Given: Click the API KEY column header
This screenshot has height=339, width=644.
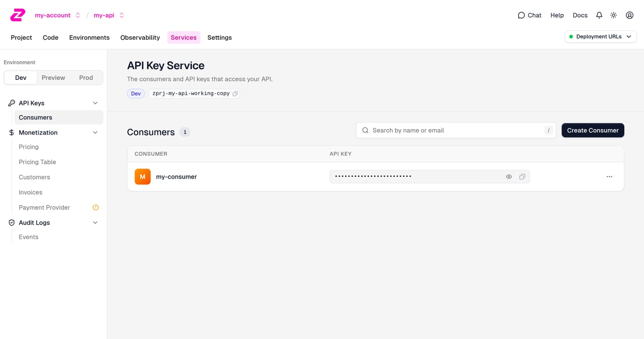Looking at the screenshot, I should coord(341,154).
